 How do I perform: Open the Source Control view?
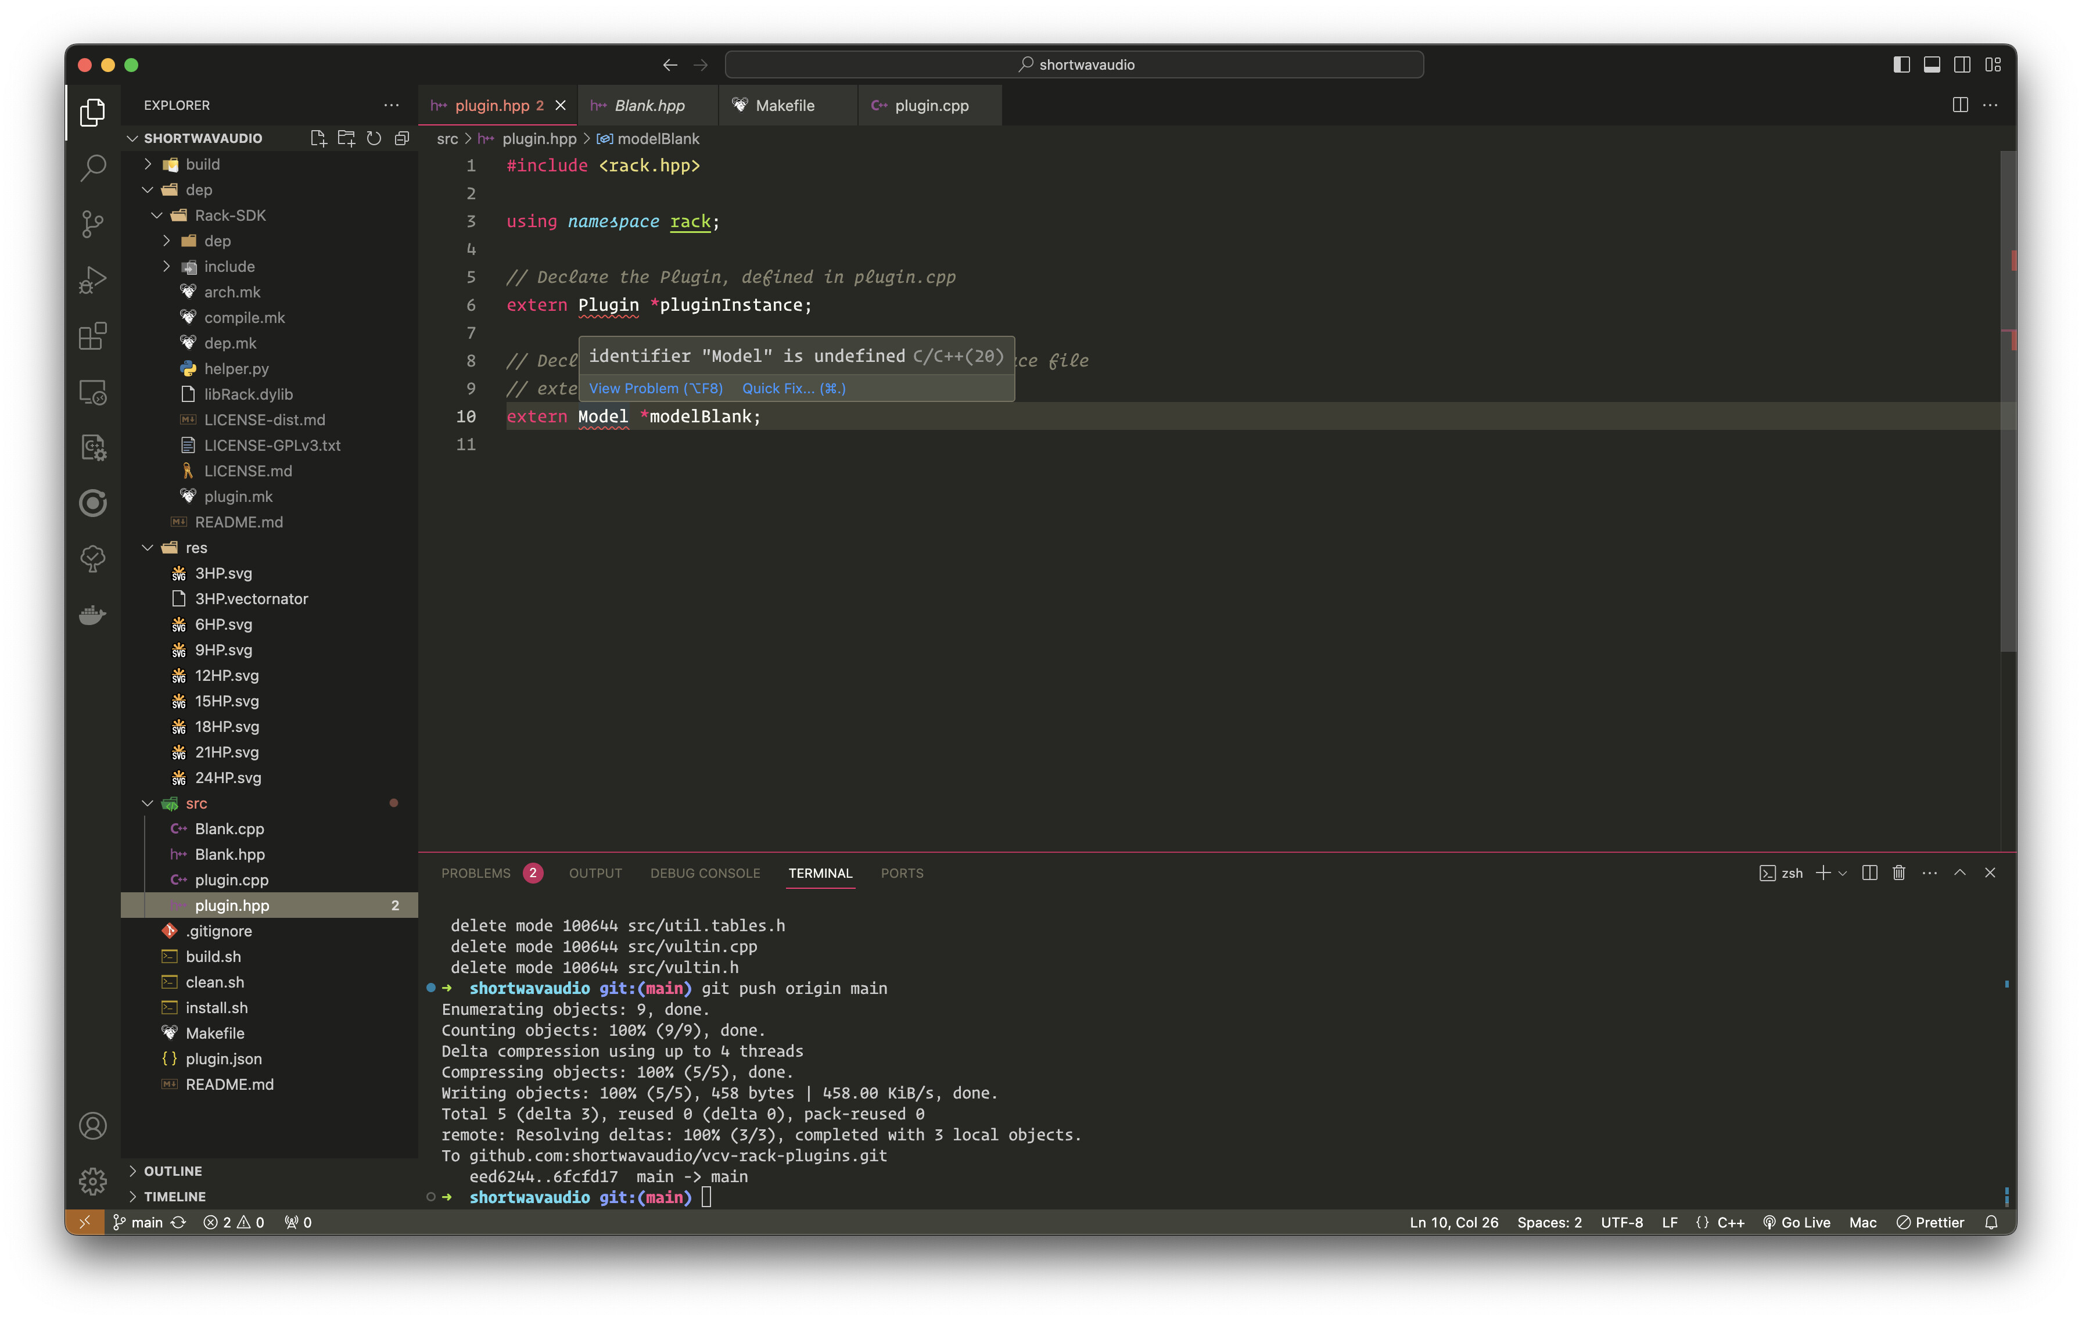point(92,223)
